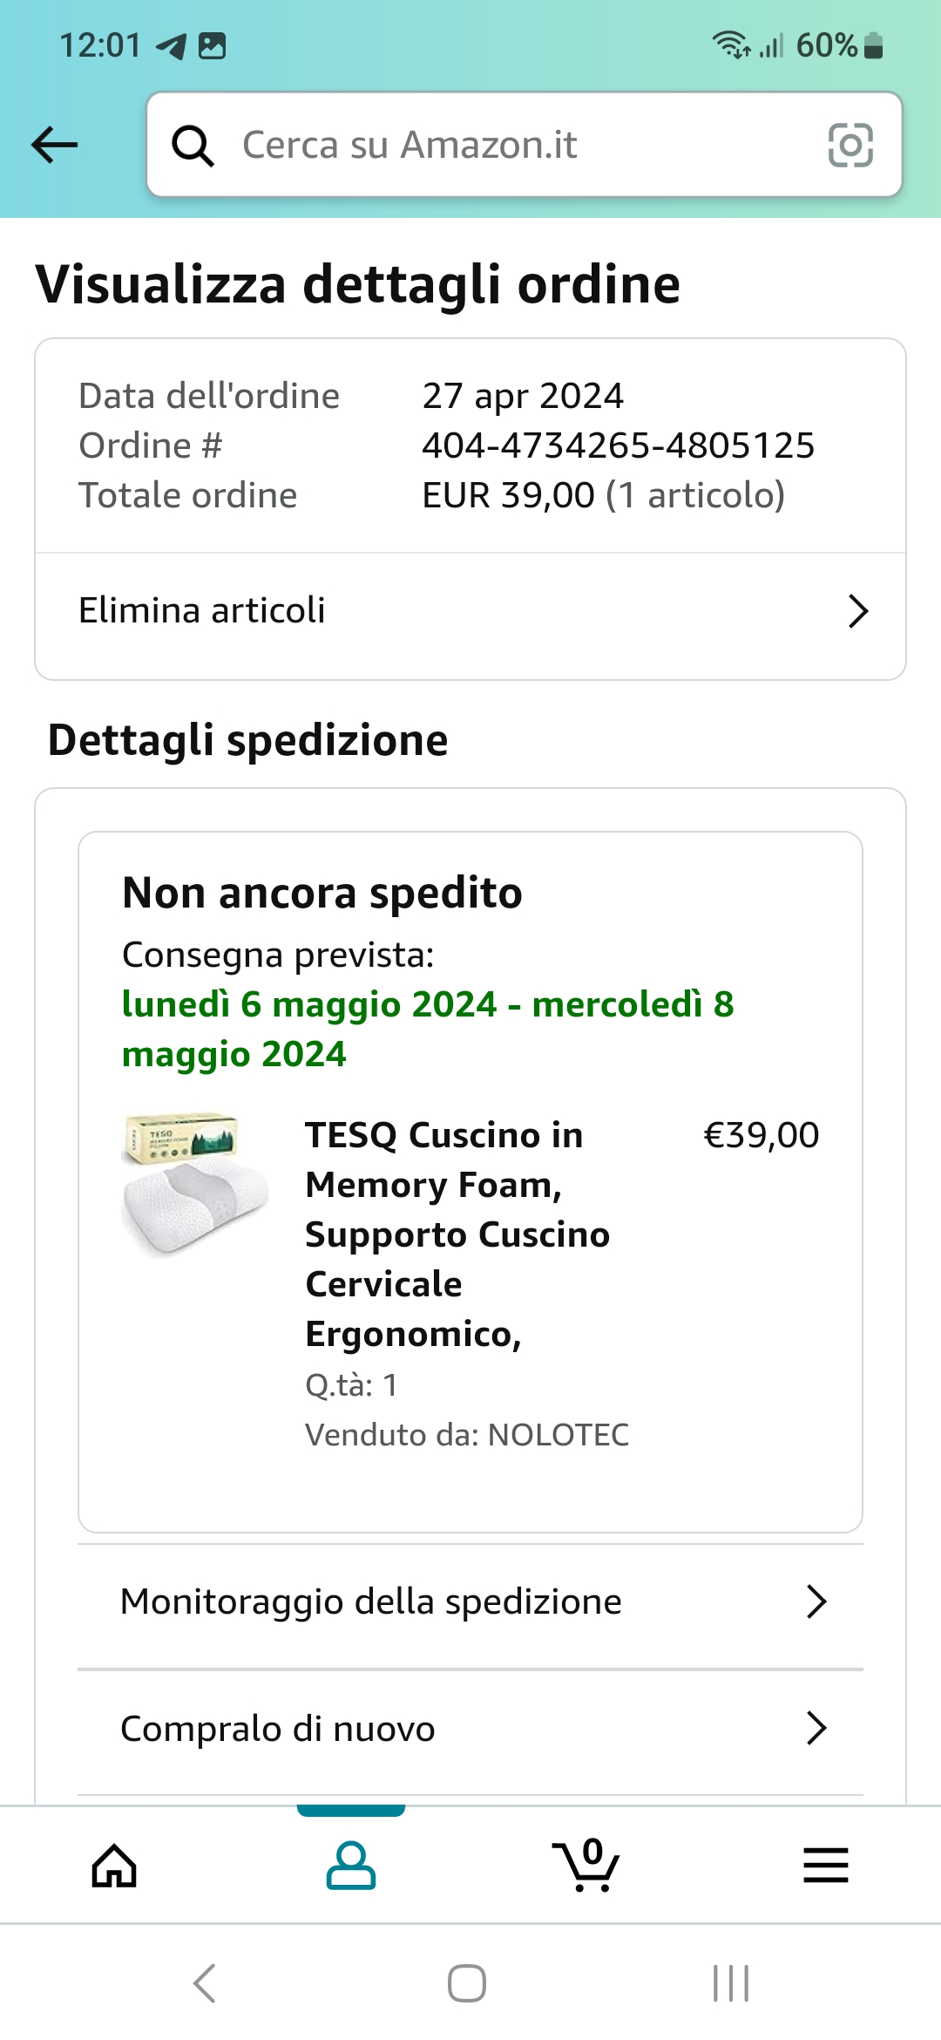
Task: Expand Monitoraggio della spedizione chevron
Action: [816, 1601]
